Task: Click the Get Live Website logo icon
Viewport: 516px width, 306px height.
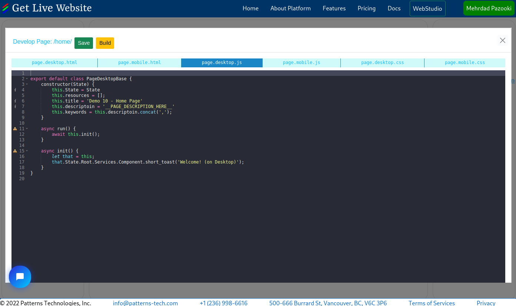Action: coord(5,8)
